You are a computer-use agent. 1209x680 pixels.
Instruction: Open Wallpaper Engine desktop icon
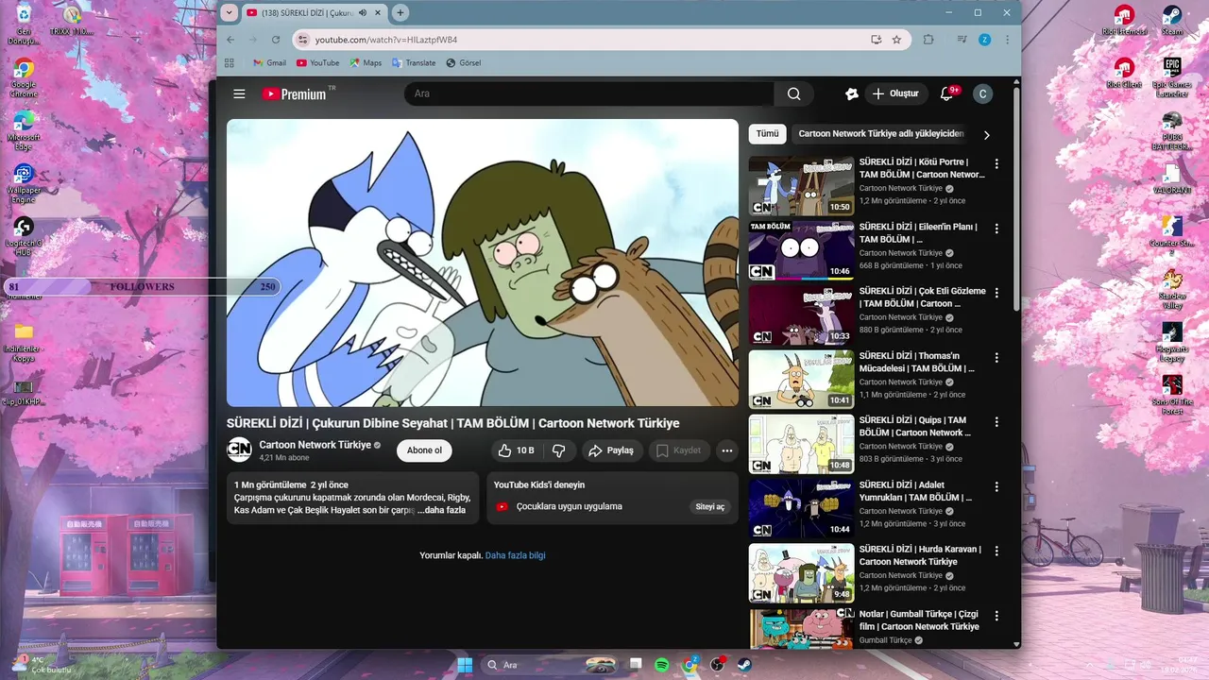click(24, 184)
